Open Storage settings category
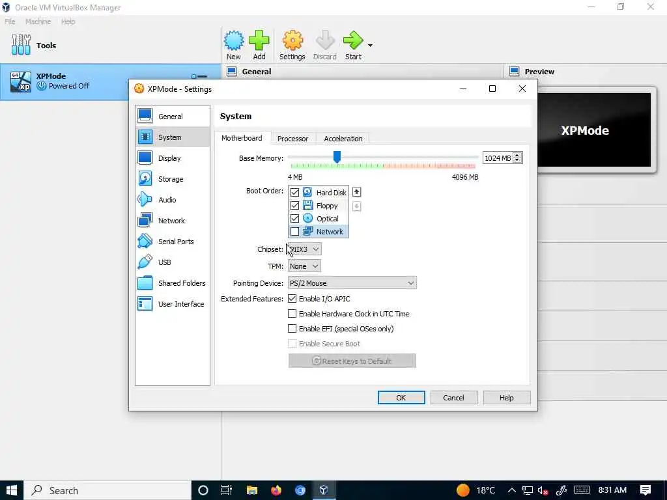The width and height of the screenshot is (667, 500). click(172, 178)
